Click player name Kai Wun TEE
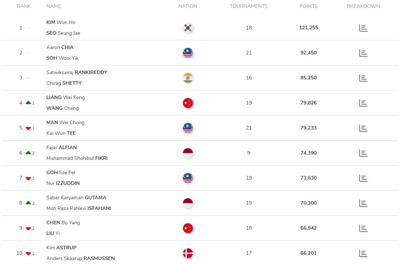Image resolution: width=403 pixels, height=264 pixels. click(61, 133)
